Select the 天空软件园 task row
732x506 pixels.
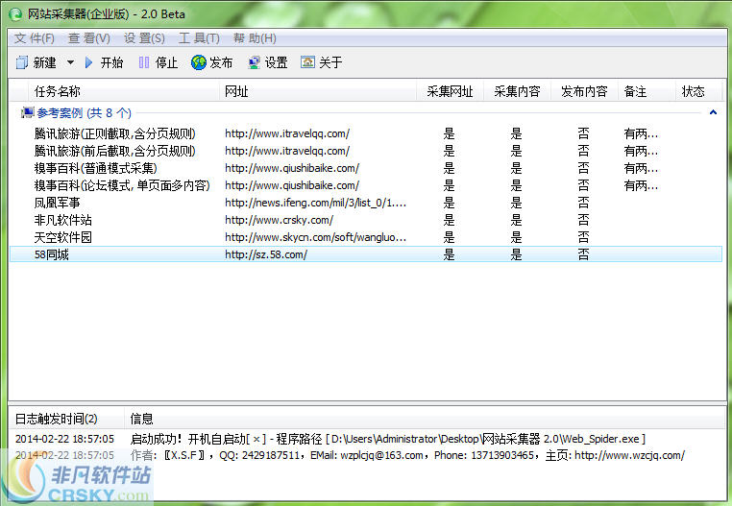pos(366,237)
